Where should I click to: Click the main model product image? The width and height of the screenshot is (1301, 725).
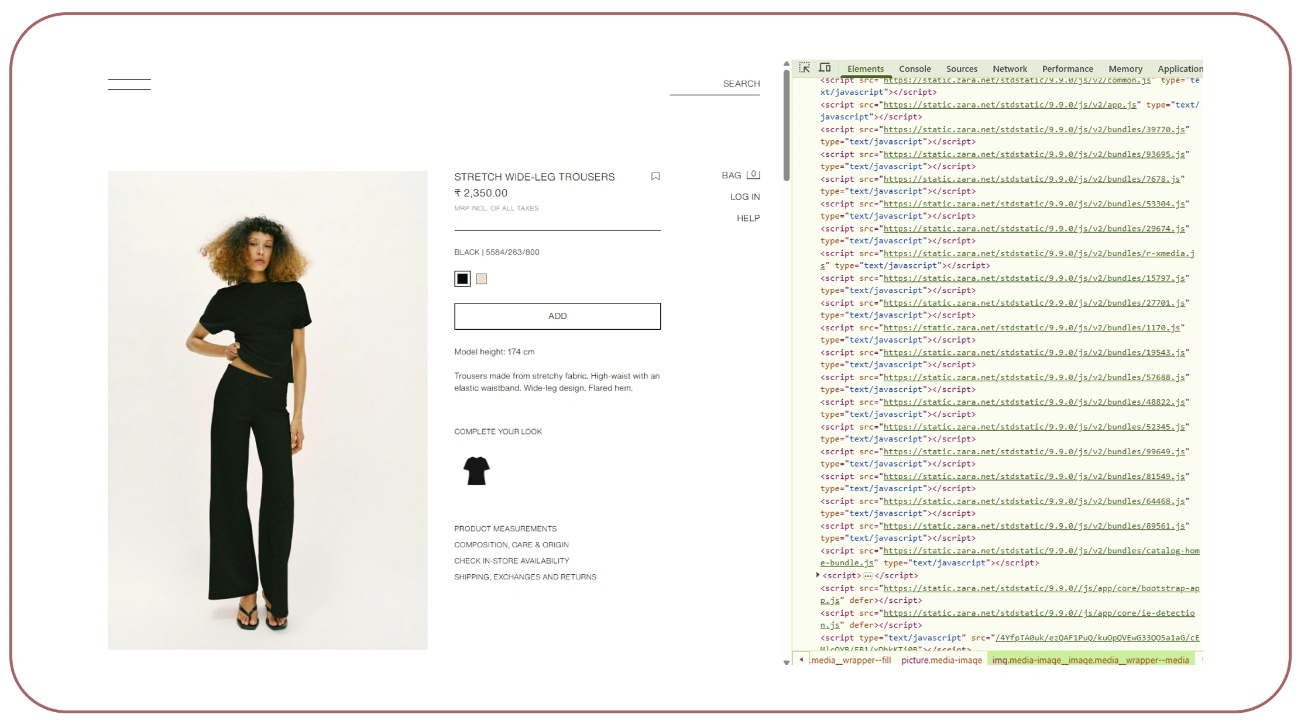click(x=267, y=410)
